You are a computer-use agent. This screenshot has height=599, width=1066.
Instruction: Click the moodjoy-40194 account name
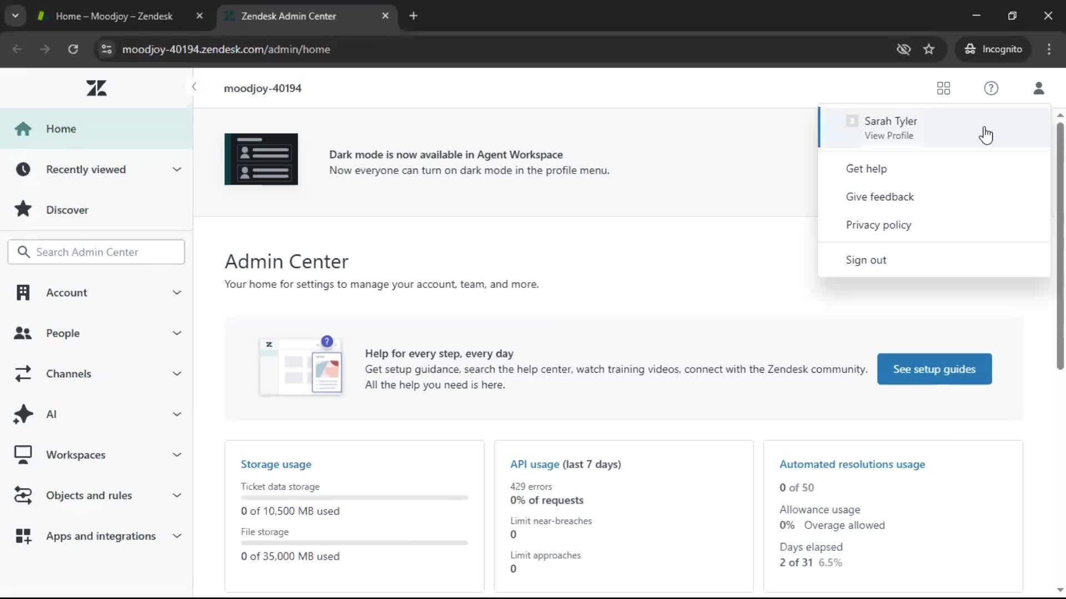tap(263, 88)
